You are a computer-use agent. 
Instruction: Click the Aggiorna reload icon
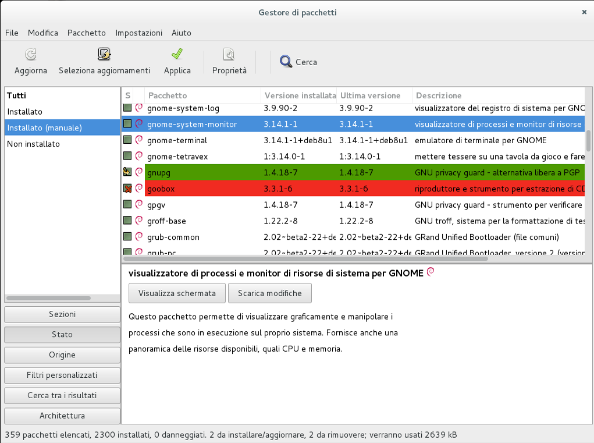[31, 55]
